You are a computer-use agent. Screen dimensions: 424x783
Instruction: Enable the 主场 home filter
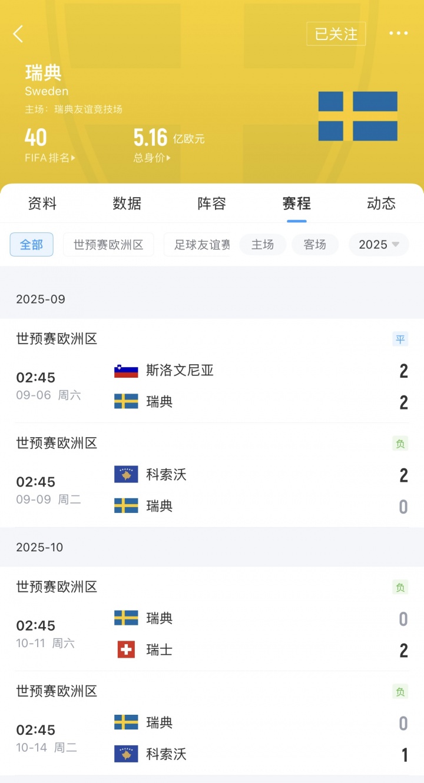coord(263,245)
